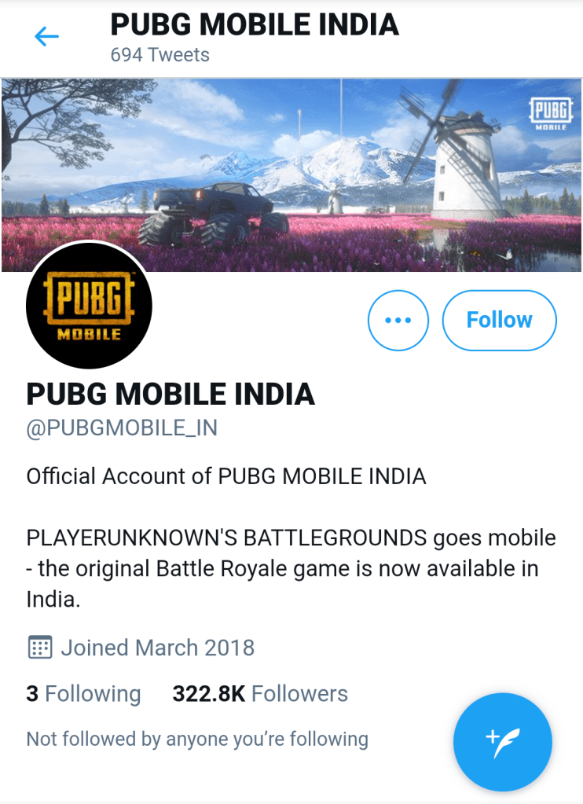Click the monster truck in the banner
The width and height of the screenshot is (583, 804).
tap(214, 214)
